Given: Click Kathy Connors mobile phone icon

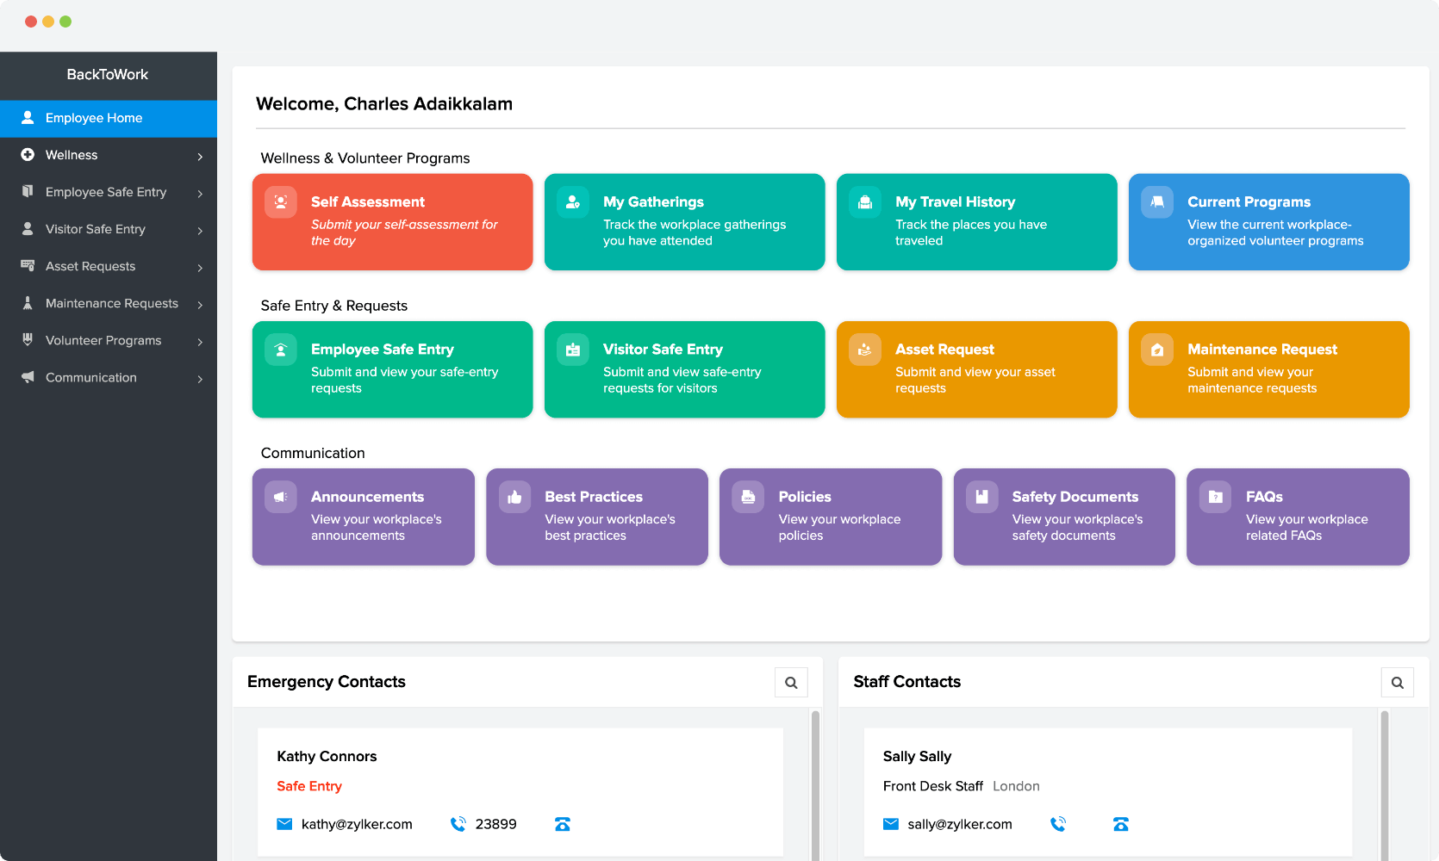Looking at the screenshot, I should click(458, 824).
